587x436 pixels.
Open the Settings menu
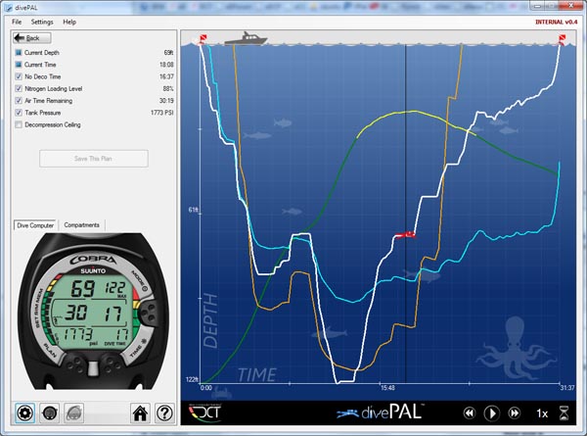[42, 22]
